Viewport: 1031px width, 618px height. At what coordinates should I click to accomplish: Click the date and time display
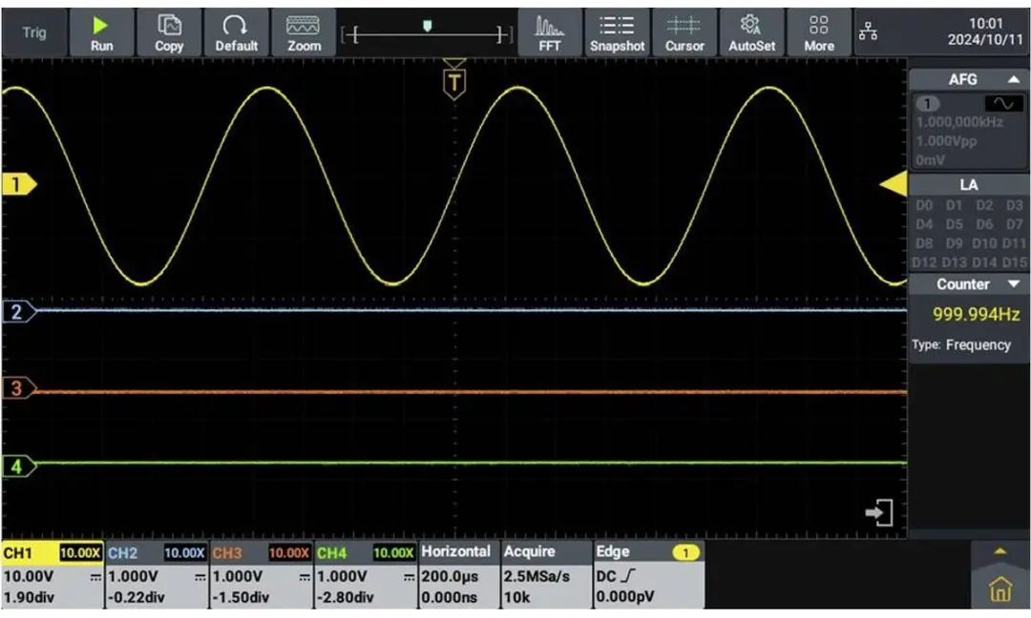(985, 31)
